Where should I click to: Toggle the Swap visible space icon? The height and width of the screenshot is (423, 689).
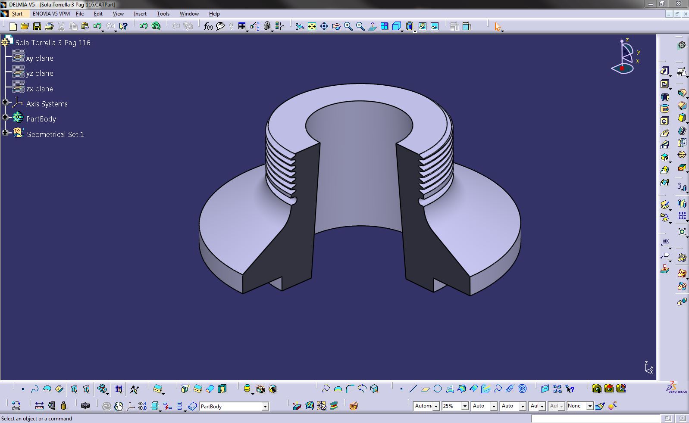435,26
